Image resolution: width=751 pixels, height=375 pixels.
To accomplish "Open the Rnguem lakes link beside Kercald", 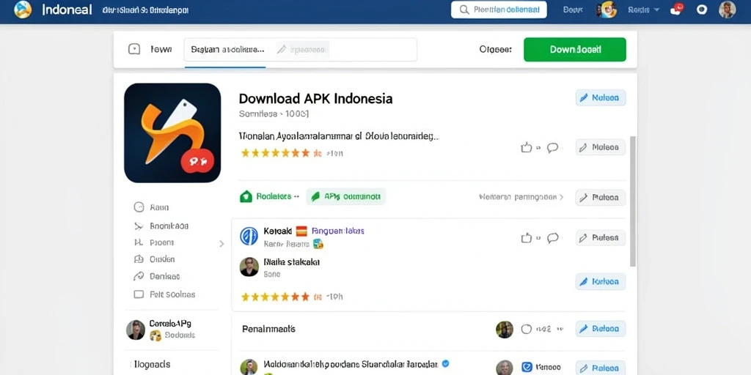I will coord(337,231).
